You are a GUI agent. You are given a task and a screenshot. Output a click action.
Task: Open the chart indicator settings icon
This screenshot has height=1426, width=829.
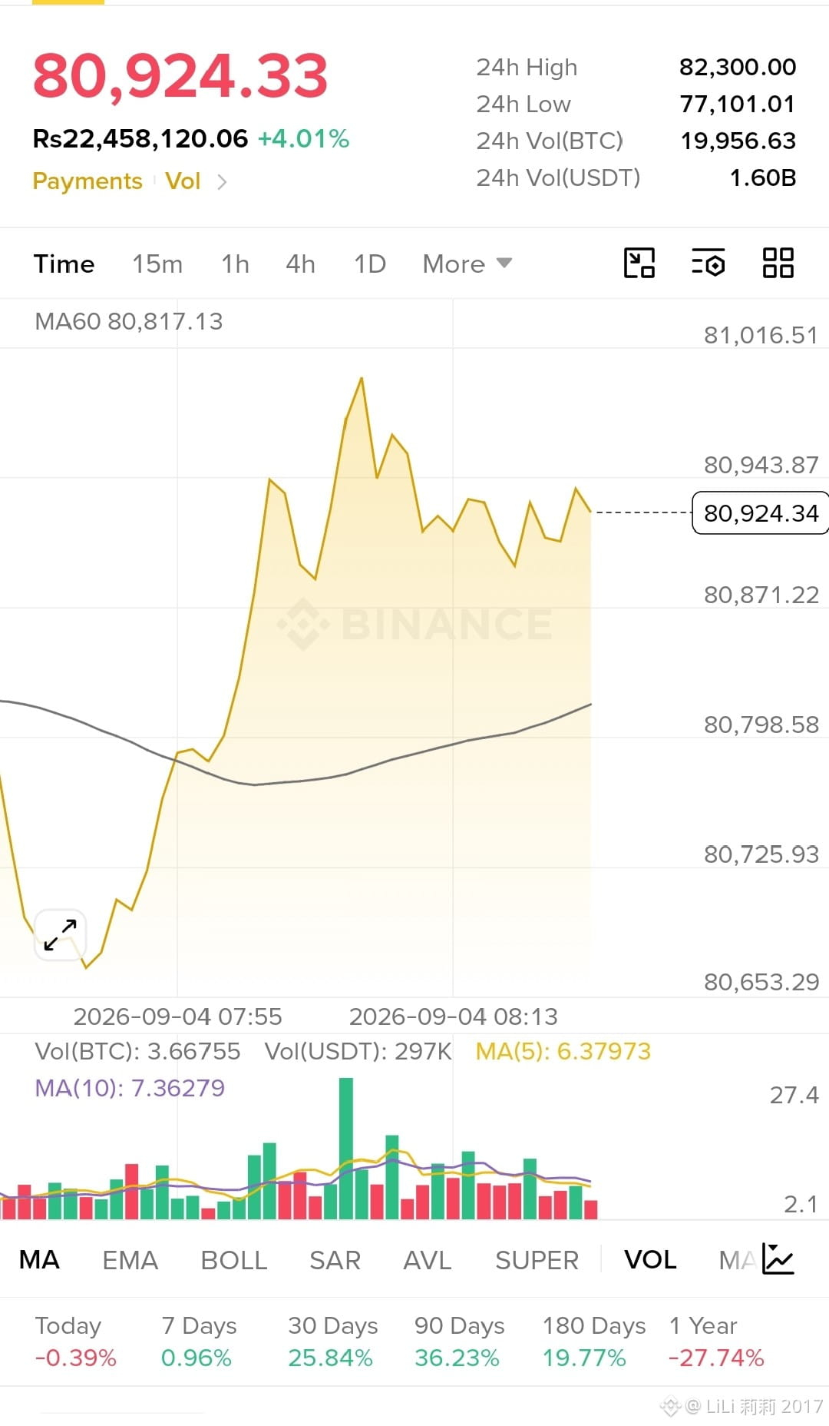[708, 263]
